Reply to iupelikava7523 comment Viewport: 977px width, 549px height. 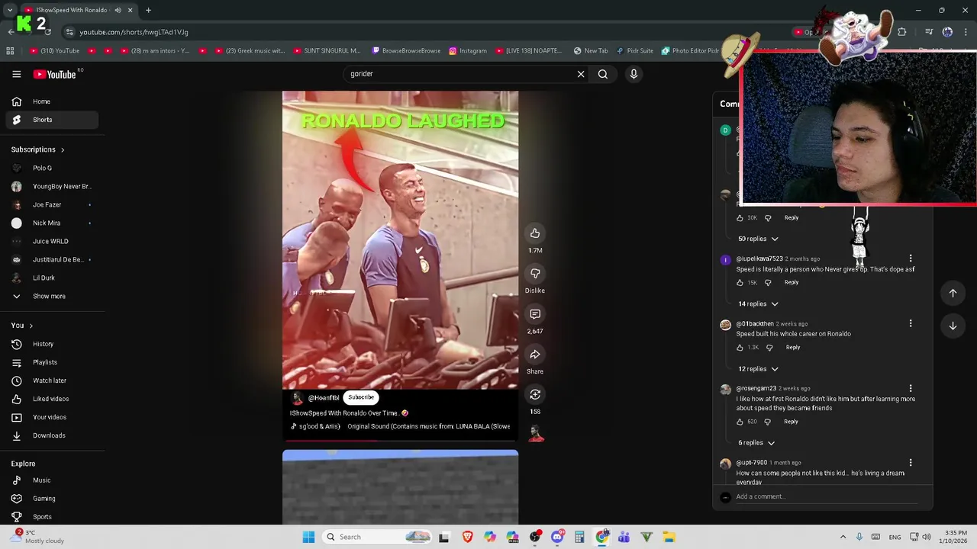792,283
